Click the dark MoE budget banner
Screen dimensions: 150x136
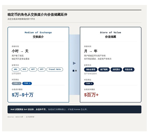coord(74,109)
